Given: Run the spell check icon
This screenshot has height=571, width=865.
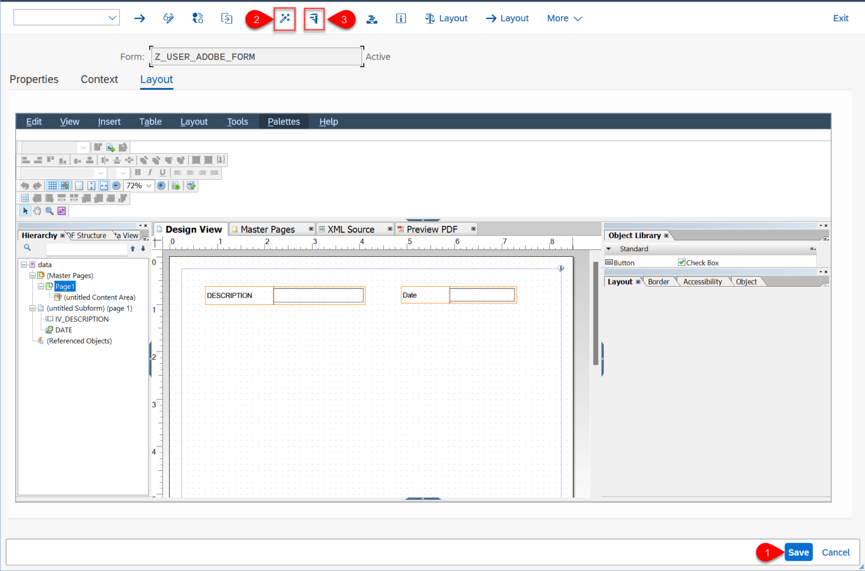Looking at the screenshot, I should 191,185.
